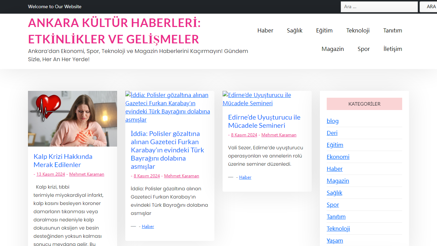Click the heart attack article thumbnail image
The width and height of the screenshot is (437, 246).
tap(72, 118)
